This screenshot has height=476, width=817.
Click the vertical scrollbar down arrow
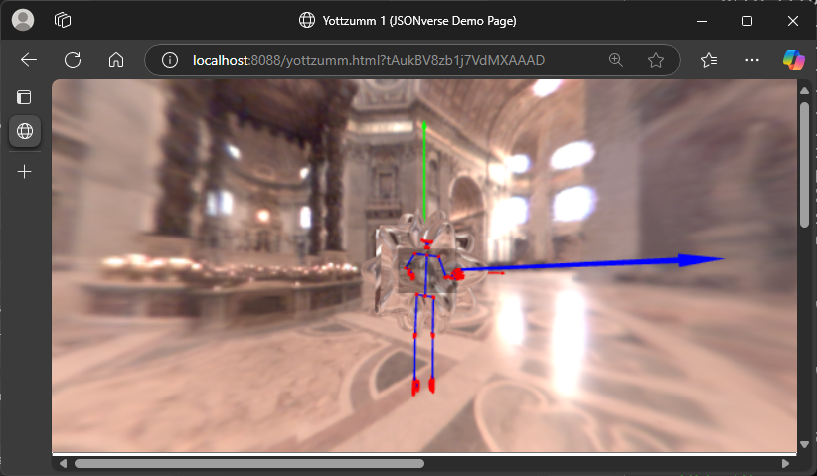click(x=805, y=444)
